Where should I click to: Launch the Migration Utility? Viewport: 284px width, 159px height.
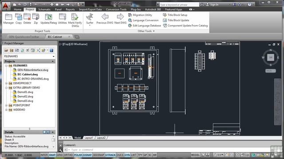[x=140, y=15]
